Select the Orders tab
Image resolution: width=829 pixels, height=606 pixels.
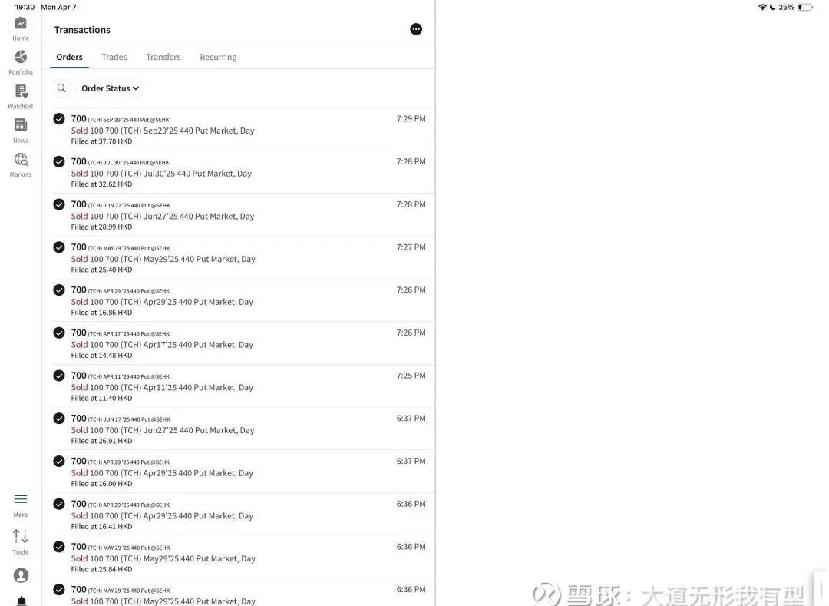coord(69,57)
